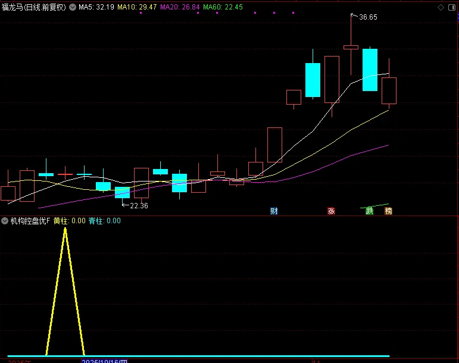The height and width of the screenshot is (363, 459).
Task: Click the 机构控盘优F indicator name
Action: click(30, 221)
